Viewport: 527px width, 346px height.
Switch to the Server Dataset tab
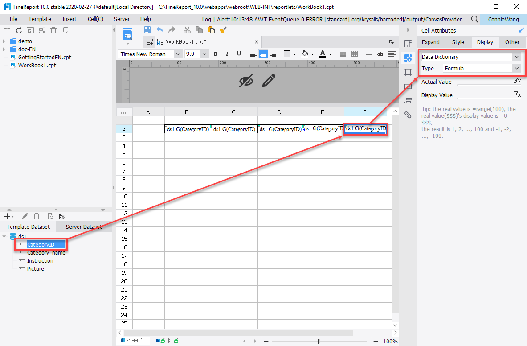83,227
